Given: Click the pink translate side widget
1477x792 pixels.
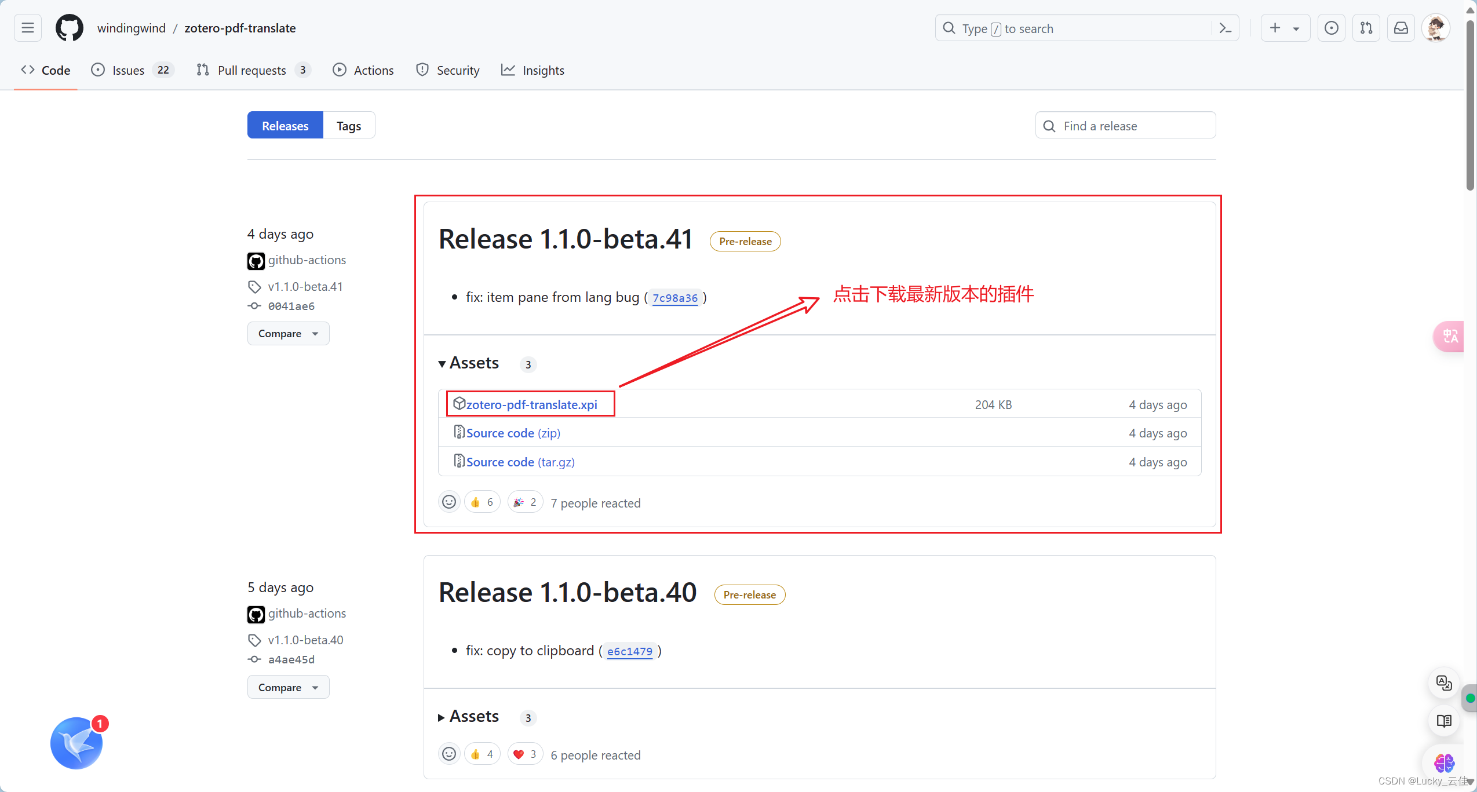Looking at the screenshot, I should [1449, 336].
